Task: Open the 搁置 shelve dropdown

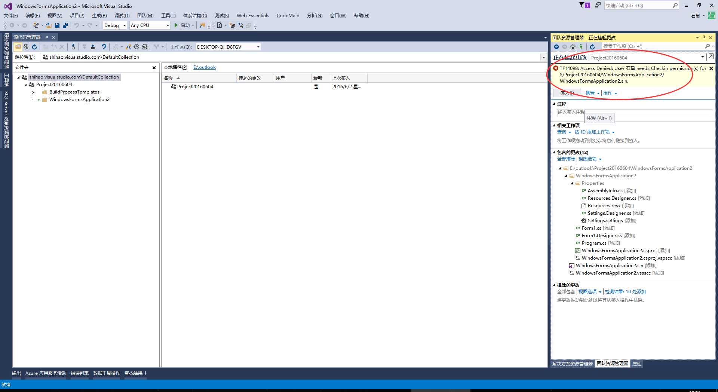Action: click(x=592, y=93)
